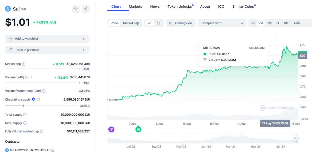Switch to the Markets tab

tap(135, 6)
